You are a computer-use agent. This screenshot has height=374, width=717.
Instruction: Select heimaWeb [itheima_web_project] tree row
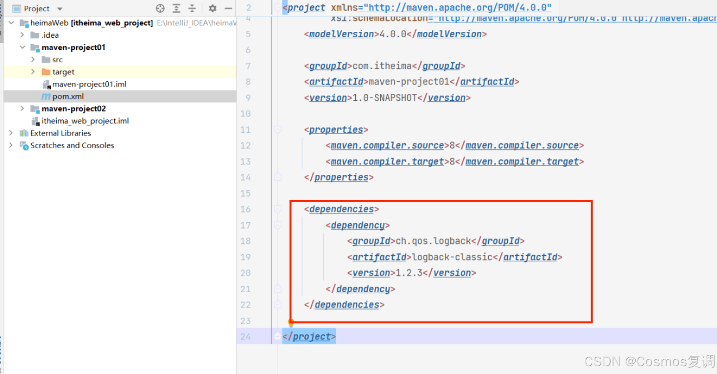coord(120,23)
